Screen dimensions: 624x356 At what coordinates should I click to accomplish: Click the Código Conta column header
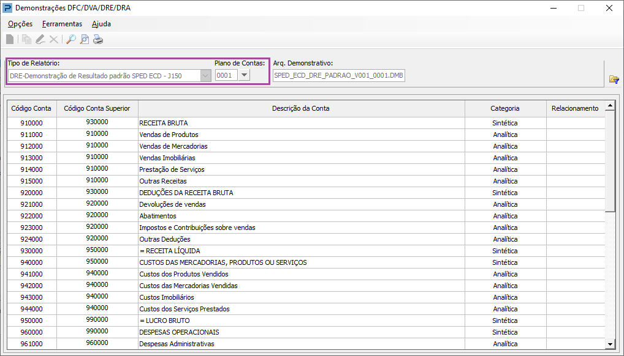click(x=31, y=108)
